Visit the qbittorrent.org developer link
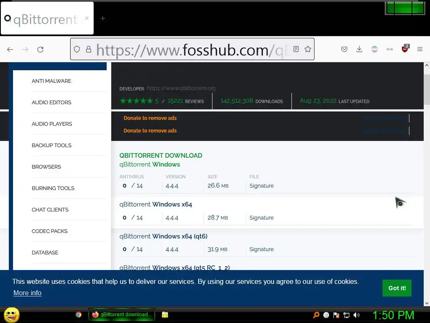This screenshot has height=323, width=430. (181, 88)
